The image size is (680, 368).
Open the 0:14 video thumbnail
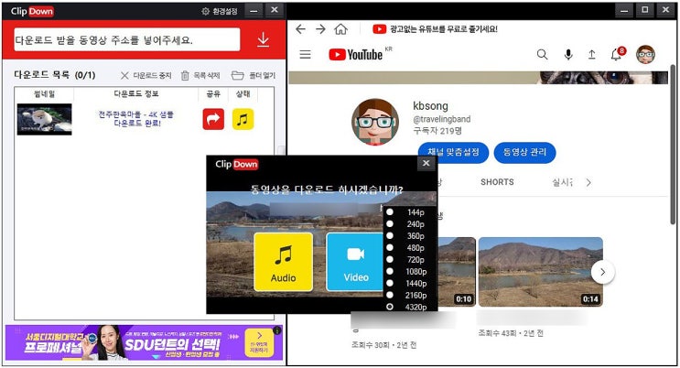[x=540, y=272]
